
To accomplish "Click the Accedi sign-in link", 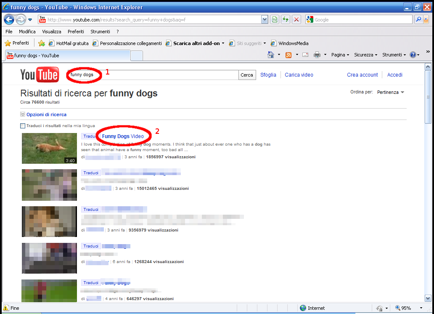I will (x=395, y=75).
